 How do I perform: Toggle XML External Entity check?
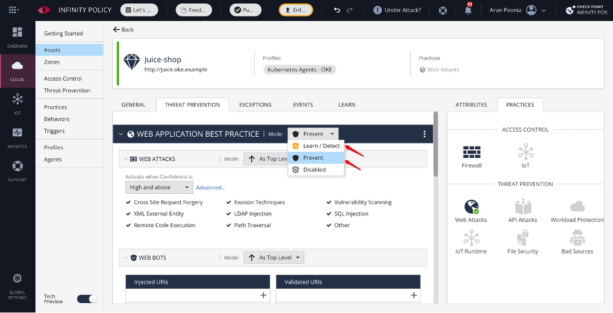tap(128, 213)
